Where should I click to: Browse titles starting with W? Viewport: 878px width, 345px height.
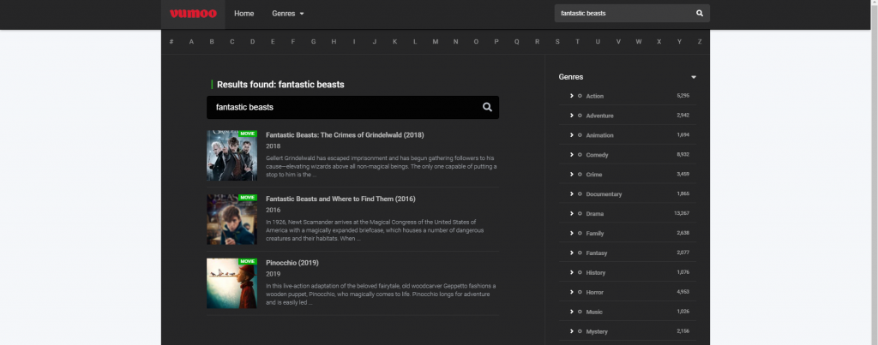pos(638,42)
